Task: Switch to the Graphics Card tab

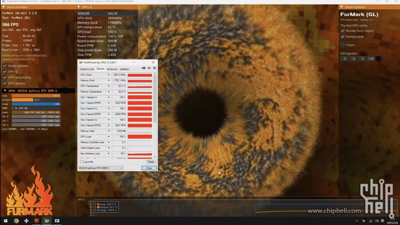Action: click(87, 69)
